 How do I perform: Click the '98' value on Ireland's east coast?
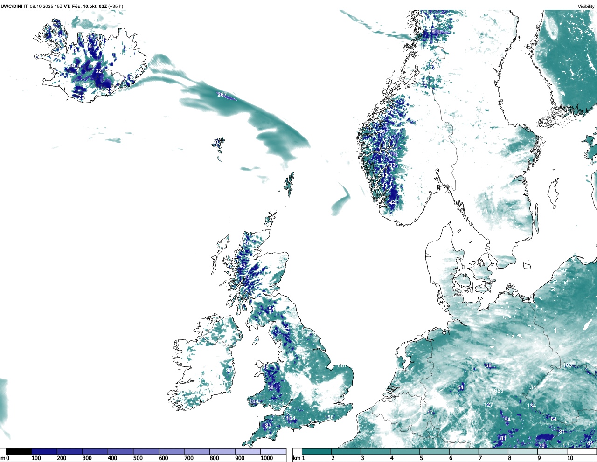[x=229, y=370]
